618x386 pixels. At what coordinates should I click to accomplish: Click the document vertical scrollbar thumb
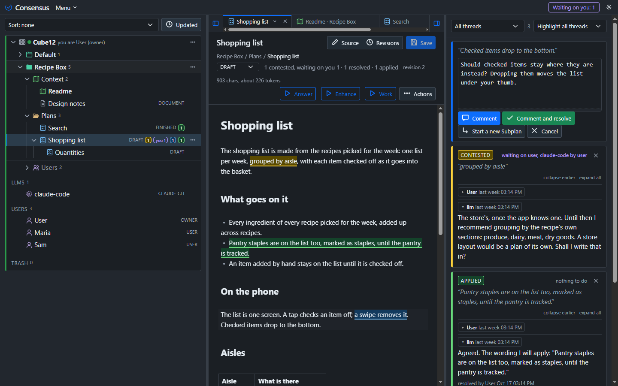[440, 174]
